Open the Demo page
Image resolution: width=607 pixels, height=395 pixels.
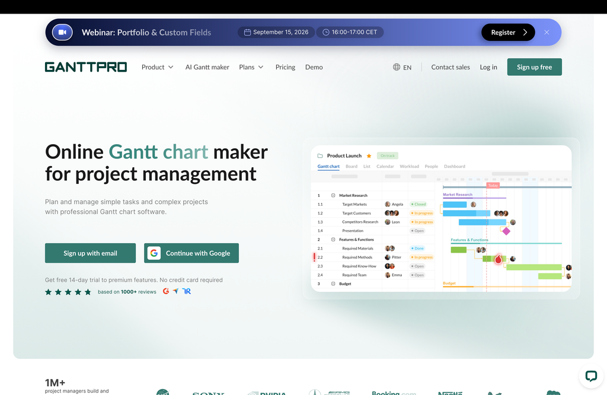(x=314, y=67)
